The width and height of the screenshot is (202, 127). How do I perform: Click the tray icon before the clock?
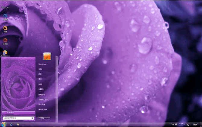pyautogui.click(x=188, y=125)
